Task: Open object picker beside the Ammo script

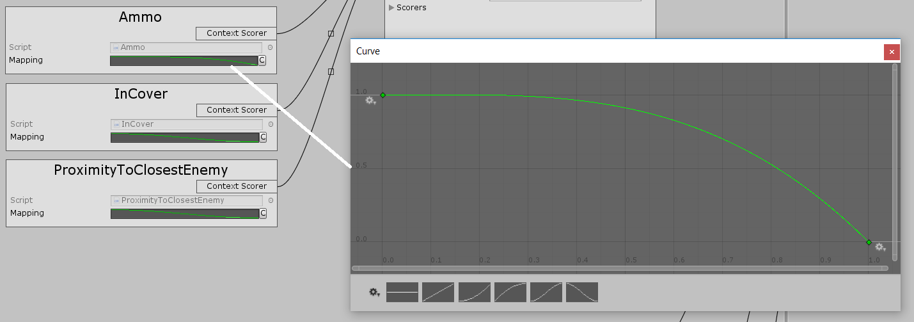Action: tap(270, 47)
